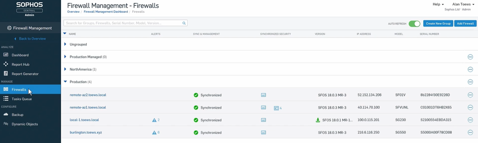Click synchronized security icon for burlington
Viewport: 478px width, 143px height.
pos(263,133)
